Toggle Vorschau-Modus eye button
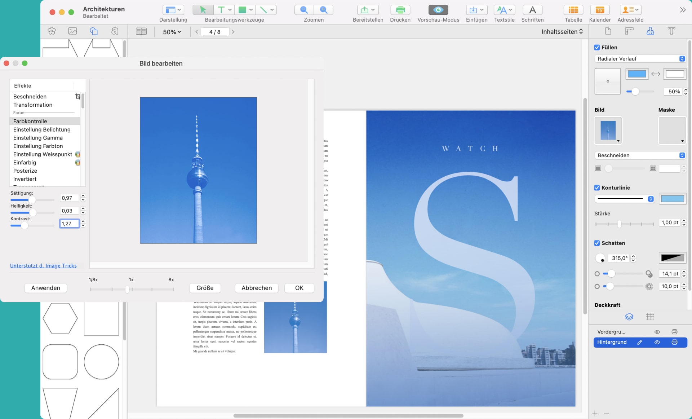Viewport: 692px width, 419px height. [x=438, y=10]
